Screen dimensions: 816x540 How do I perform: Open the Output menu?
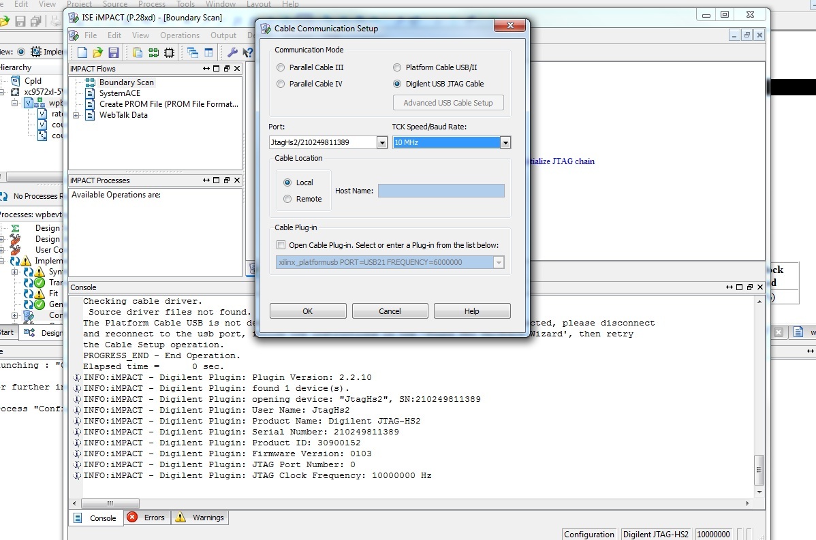coord(224,35)
